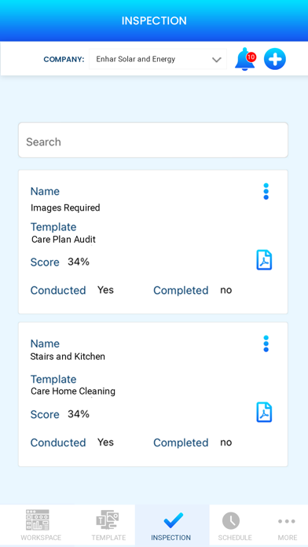
Task: Open three-dot menu for Images Required
Action: tap(266, 192)
